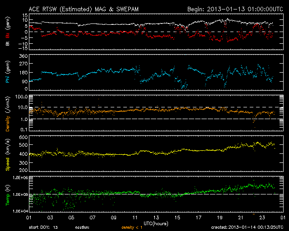Click the 1.0E+06 tick on the Temp axis

pos(20,178)
